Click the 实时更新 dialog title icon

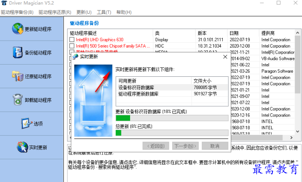pos(75,56)
